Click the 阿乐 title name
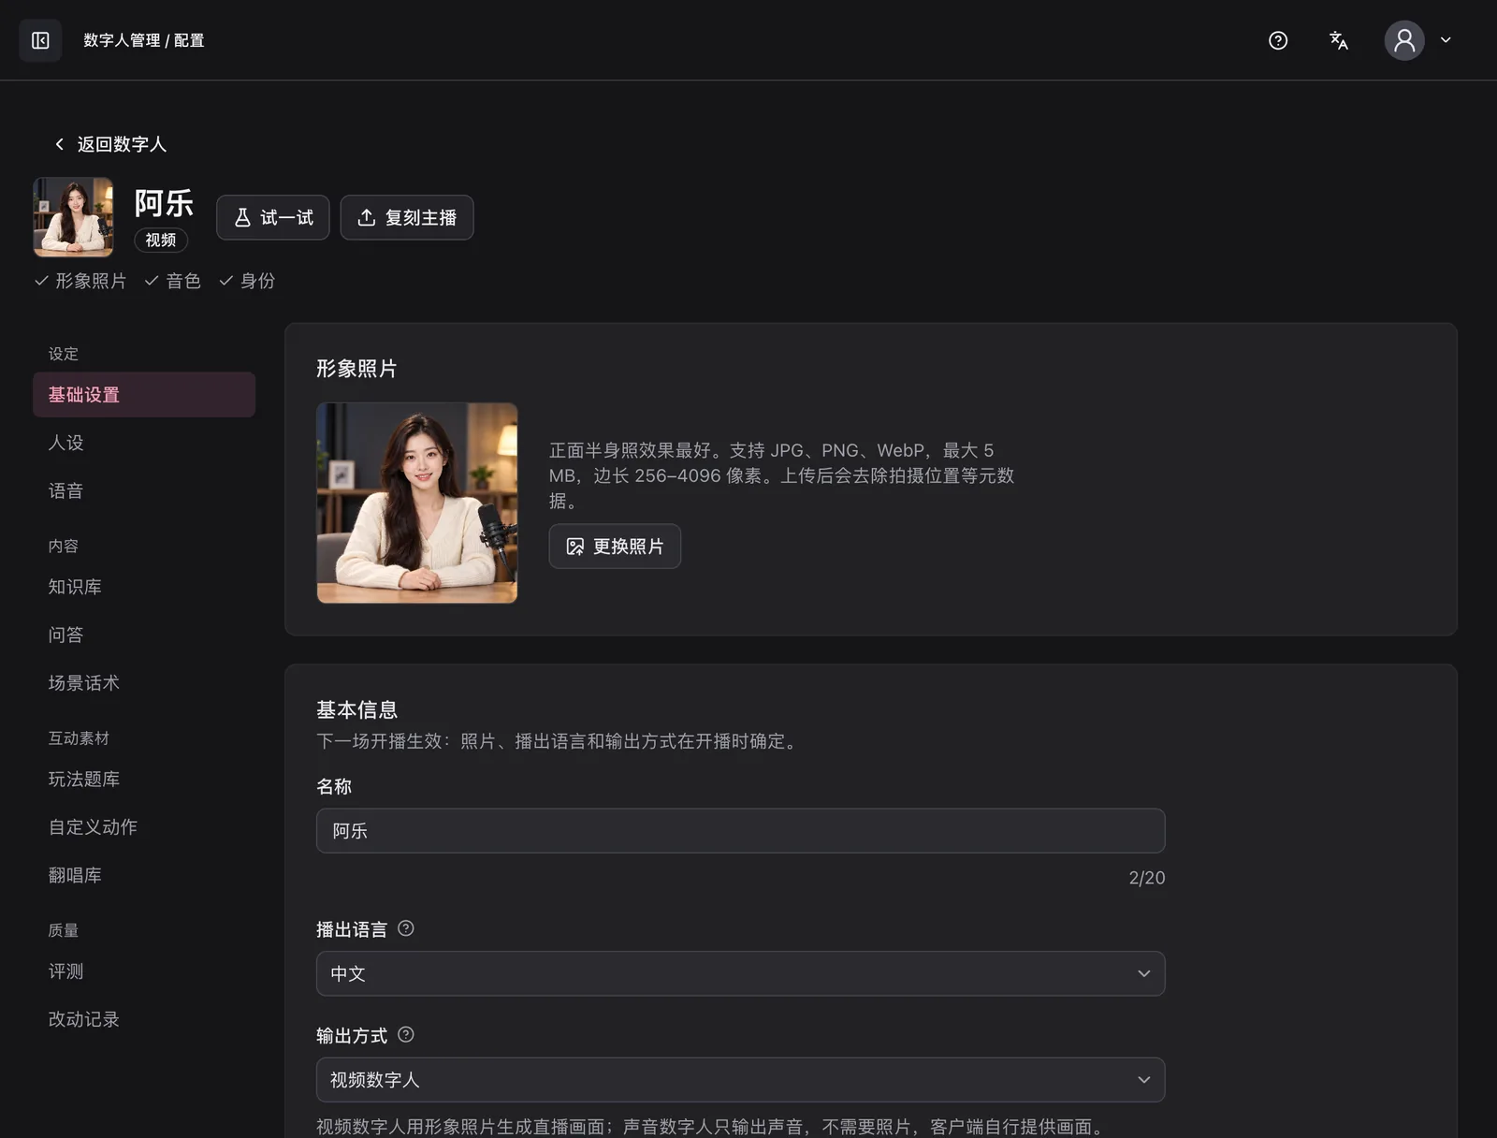 pyautogui.click(x=164, y=203)
